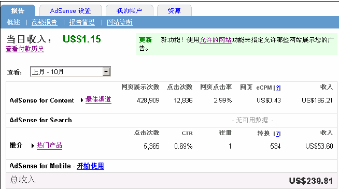This screenshot has width=339, height=189.
Task: Click the date range dropdown arrow button
Action: point(106,71)
